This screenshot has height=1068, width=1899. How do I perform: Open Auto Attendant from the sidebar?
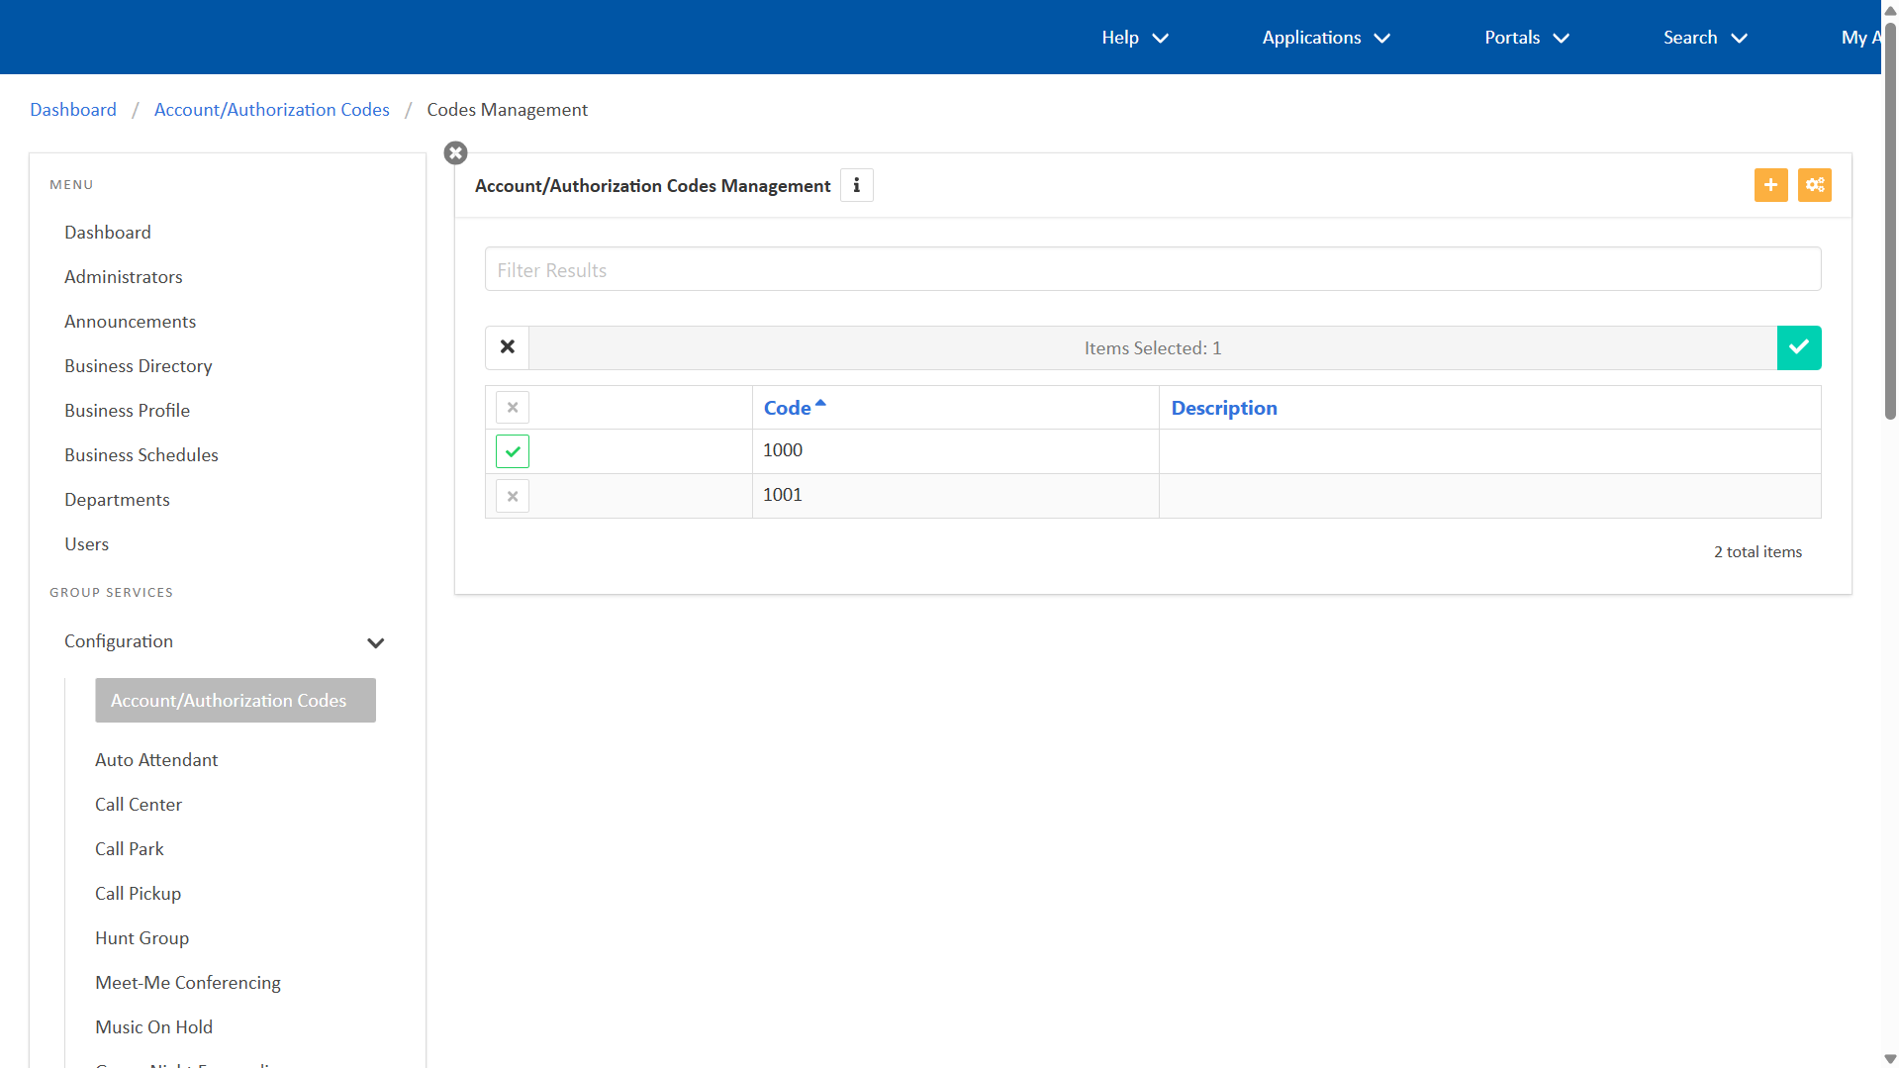click(156, 760)
